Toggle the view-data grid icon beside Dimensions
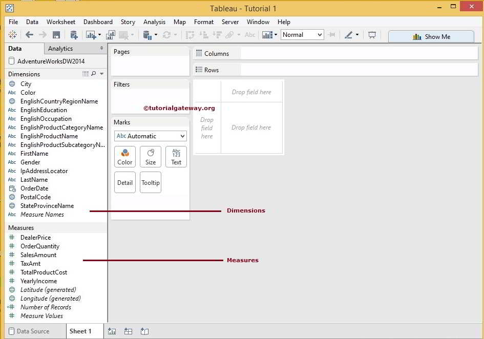Viewport: 484px width, 339px height. pos(86,74)
